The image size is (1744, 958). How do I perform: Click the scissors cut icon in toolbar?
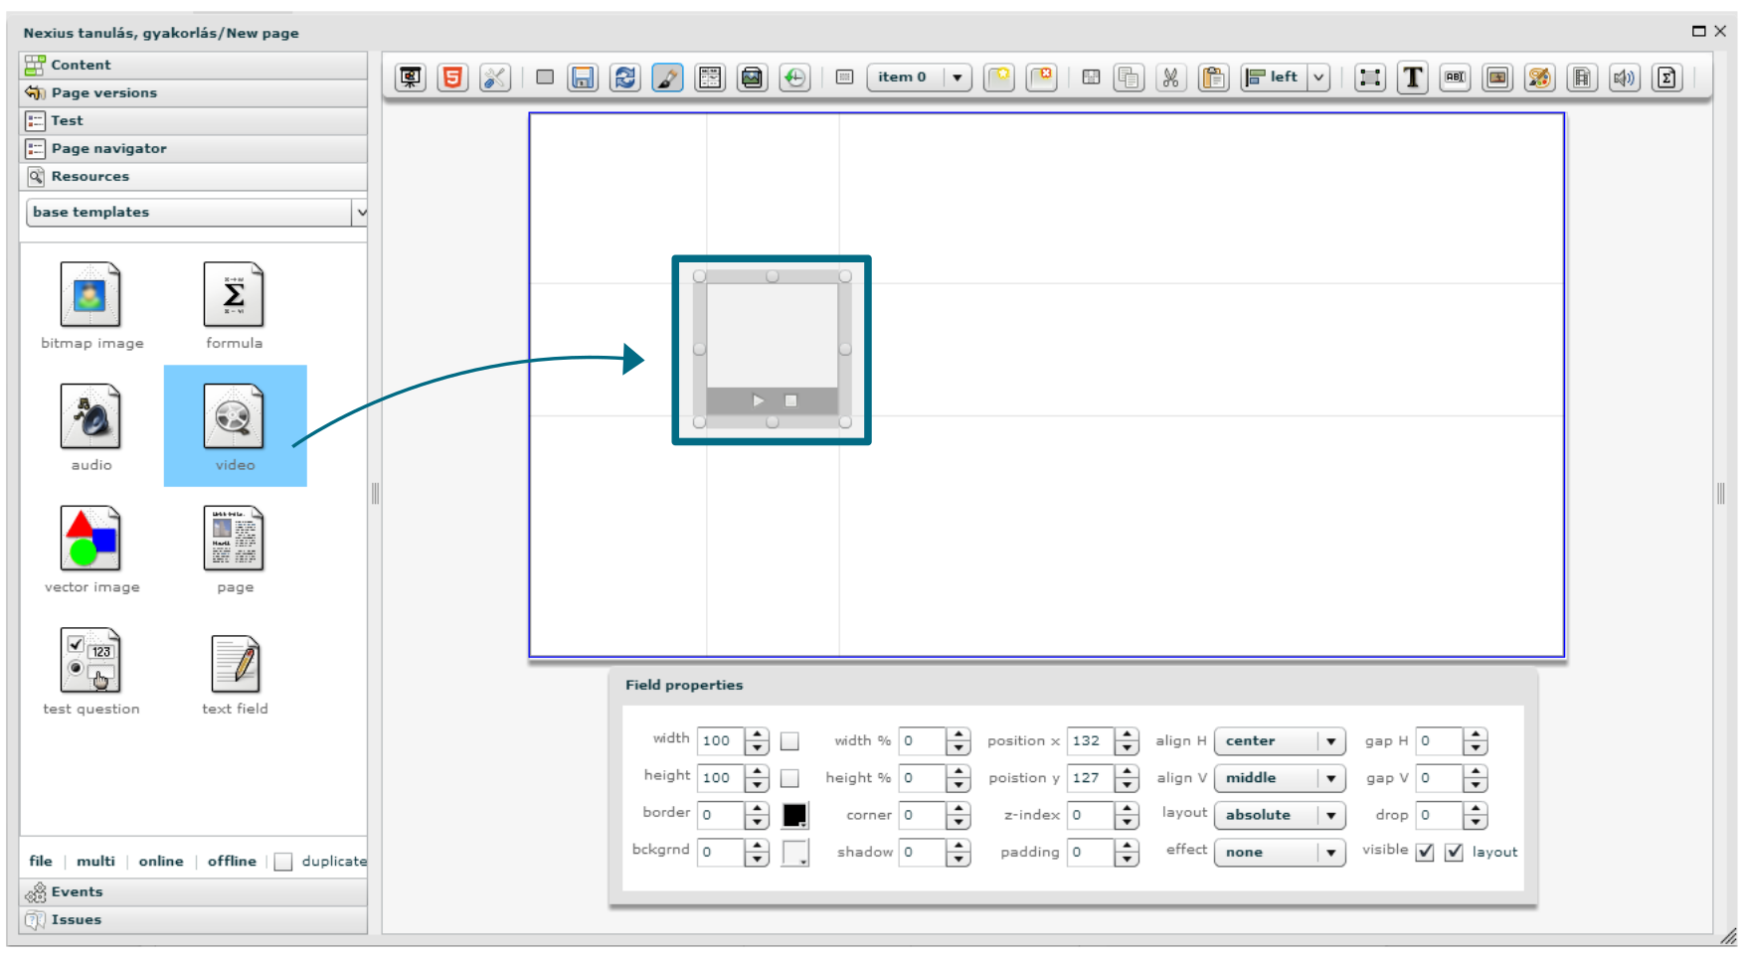coord(1171,78)
